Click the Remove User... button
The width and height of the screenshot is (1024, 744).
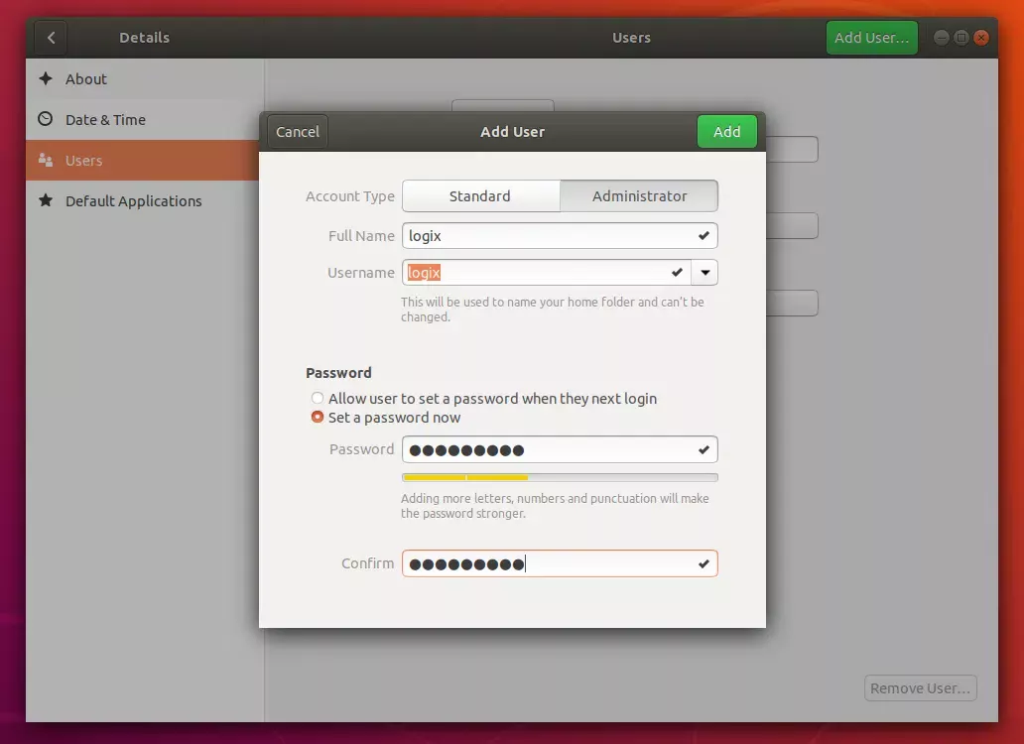(920, 688)
